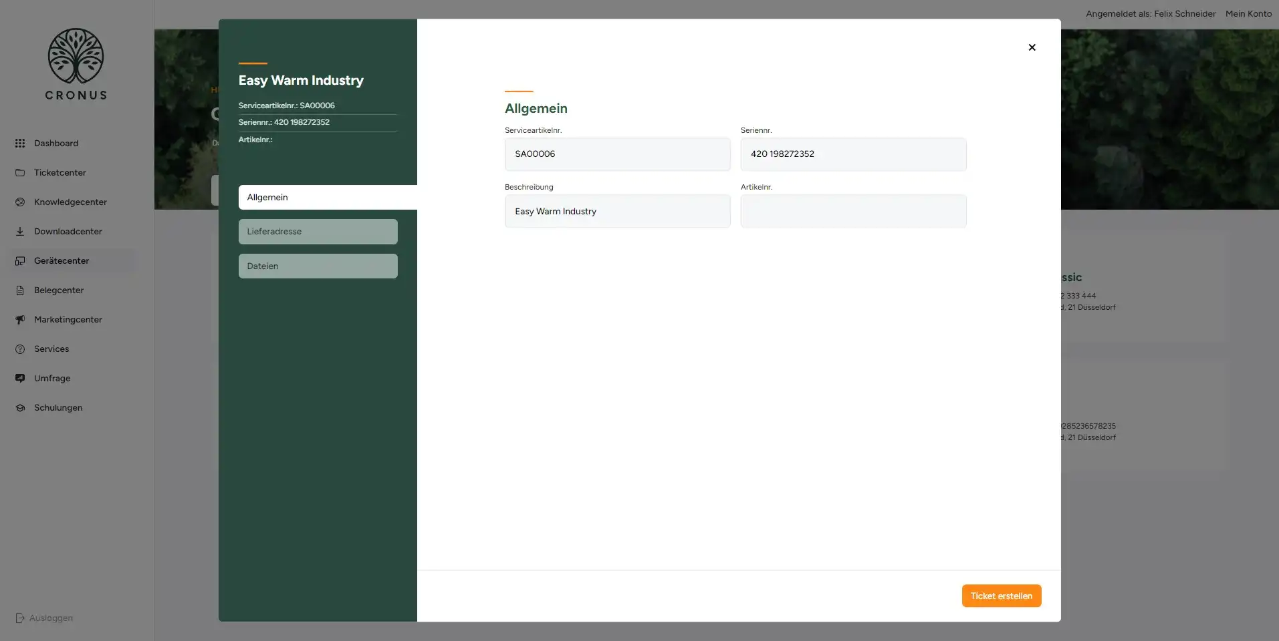Close the Easy Warm Industry dialog
The image size is (1279, 641).
pos(1032,47)
